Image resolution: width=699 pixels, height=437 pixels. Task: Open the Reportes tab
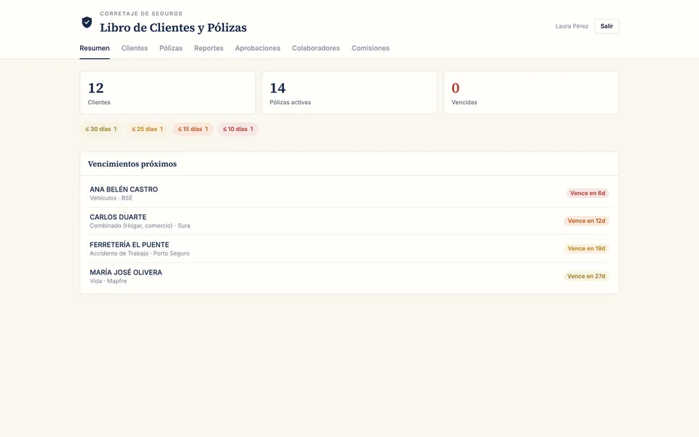pyautogui.click(x=209, y=48)
